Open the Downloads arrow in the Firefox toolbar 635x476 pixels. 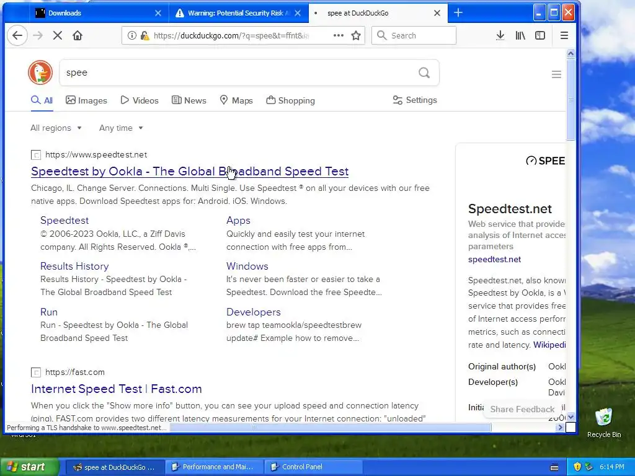click(500, 35)
